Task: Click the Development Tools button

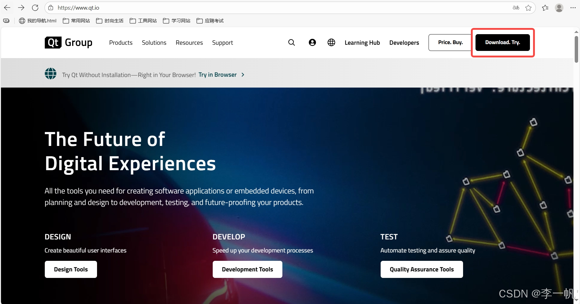Action: click(x=247, y=269)
